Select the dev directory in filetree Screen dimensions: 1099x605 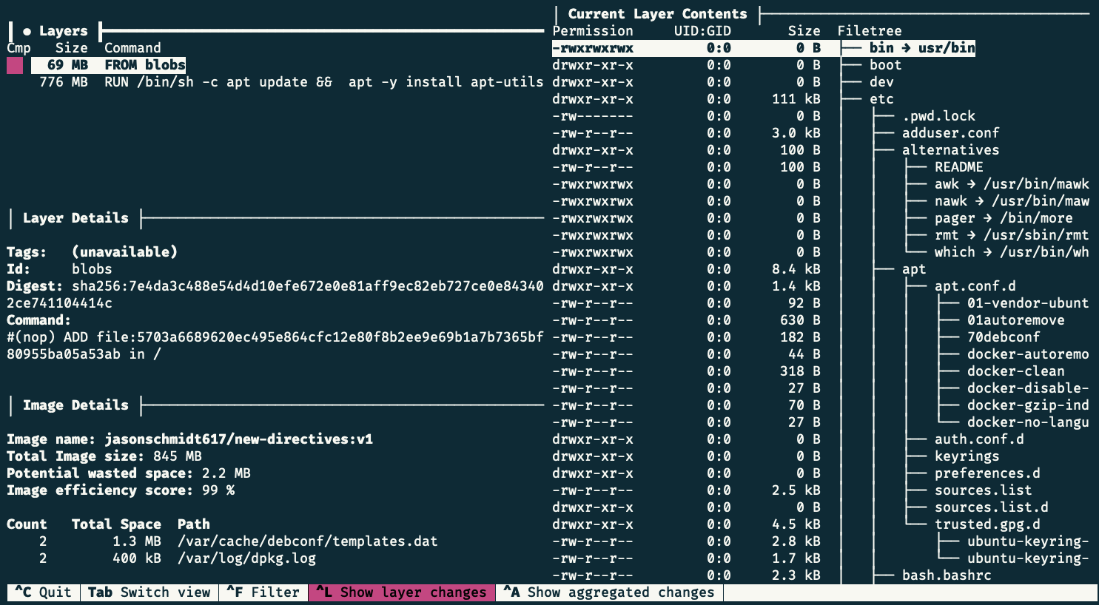tap(881, 82)
